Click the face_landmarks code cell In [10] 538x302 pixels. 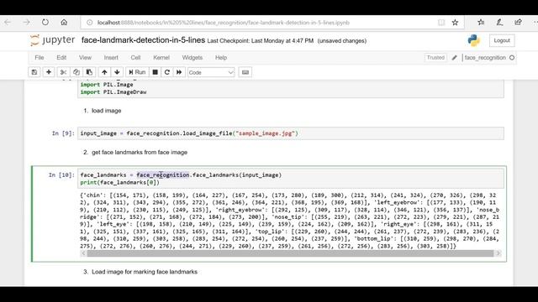(x=291, y=179)
